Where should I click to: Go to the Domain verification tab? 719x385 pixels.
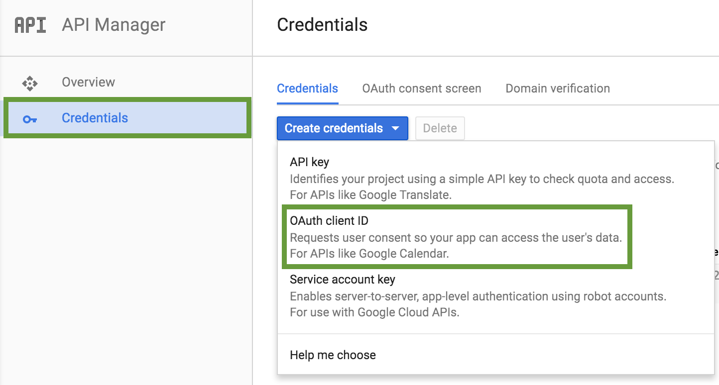(557, 89)
